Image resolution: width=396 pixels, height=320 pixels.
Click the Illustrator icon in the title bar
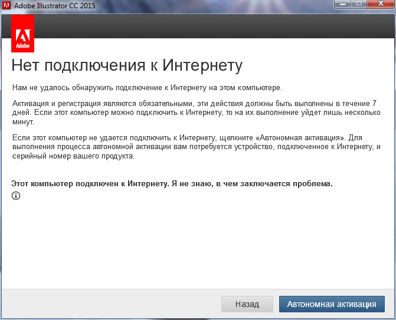[x=6, y=5]
